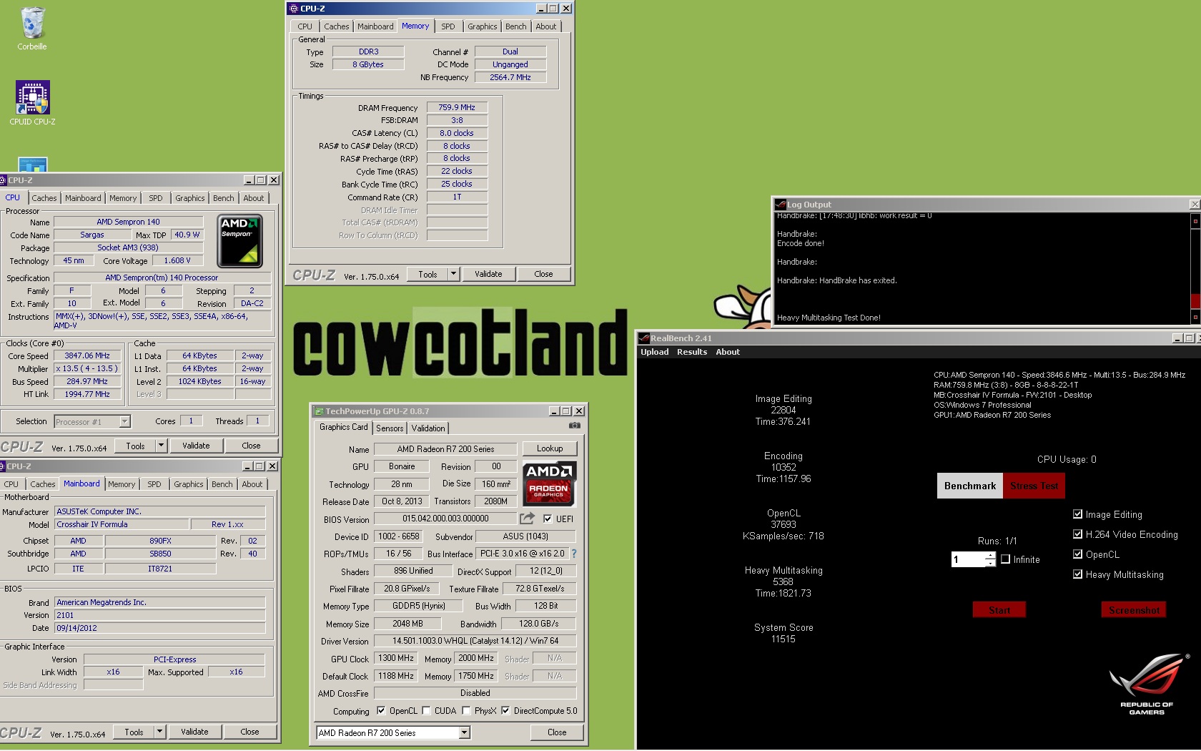Open the Tools dropdown arrow in the Mainboard-tab CPU-Z window
Viewport: 1201px width, 751px height.
159,732
